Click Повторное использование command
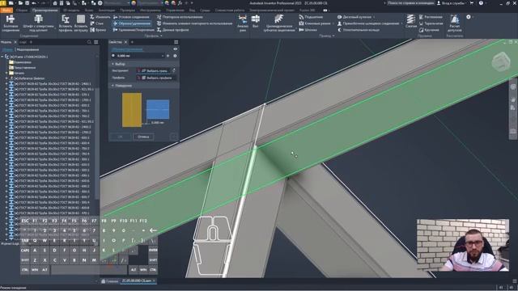This screenshot has width=518, height=291. [x=180, y=17]
